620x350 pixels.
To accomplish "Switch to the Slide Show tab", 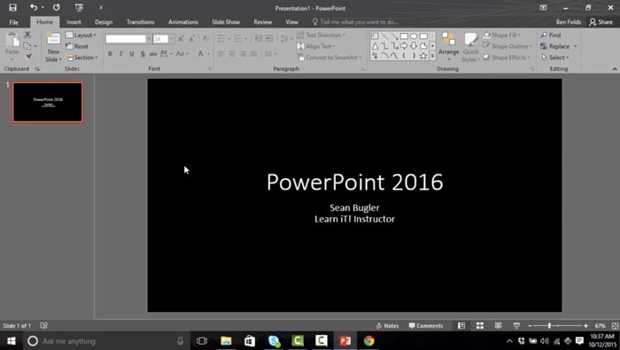I will click(226, 22).
